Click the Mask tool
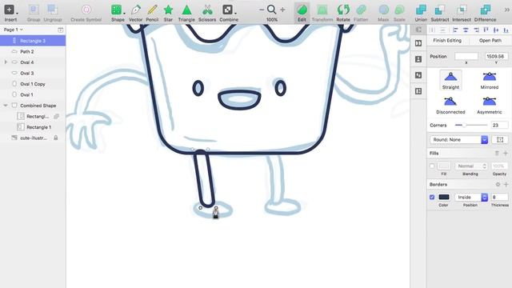 (x=383, y=13)
